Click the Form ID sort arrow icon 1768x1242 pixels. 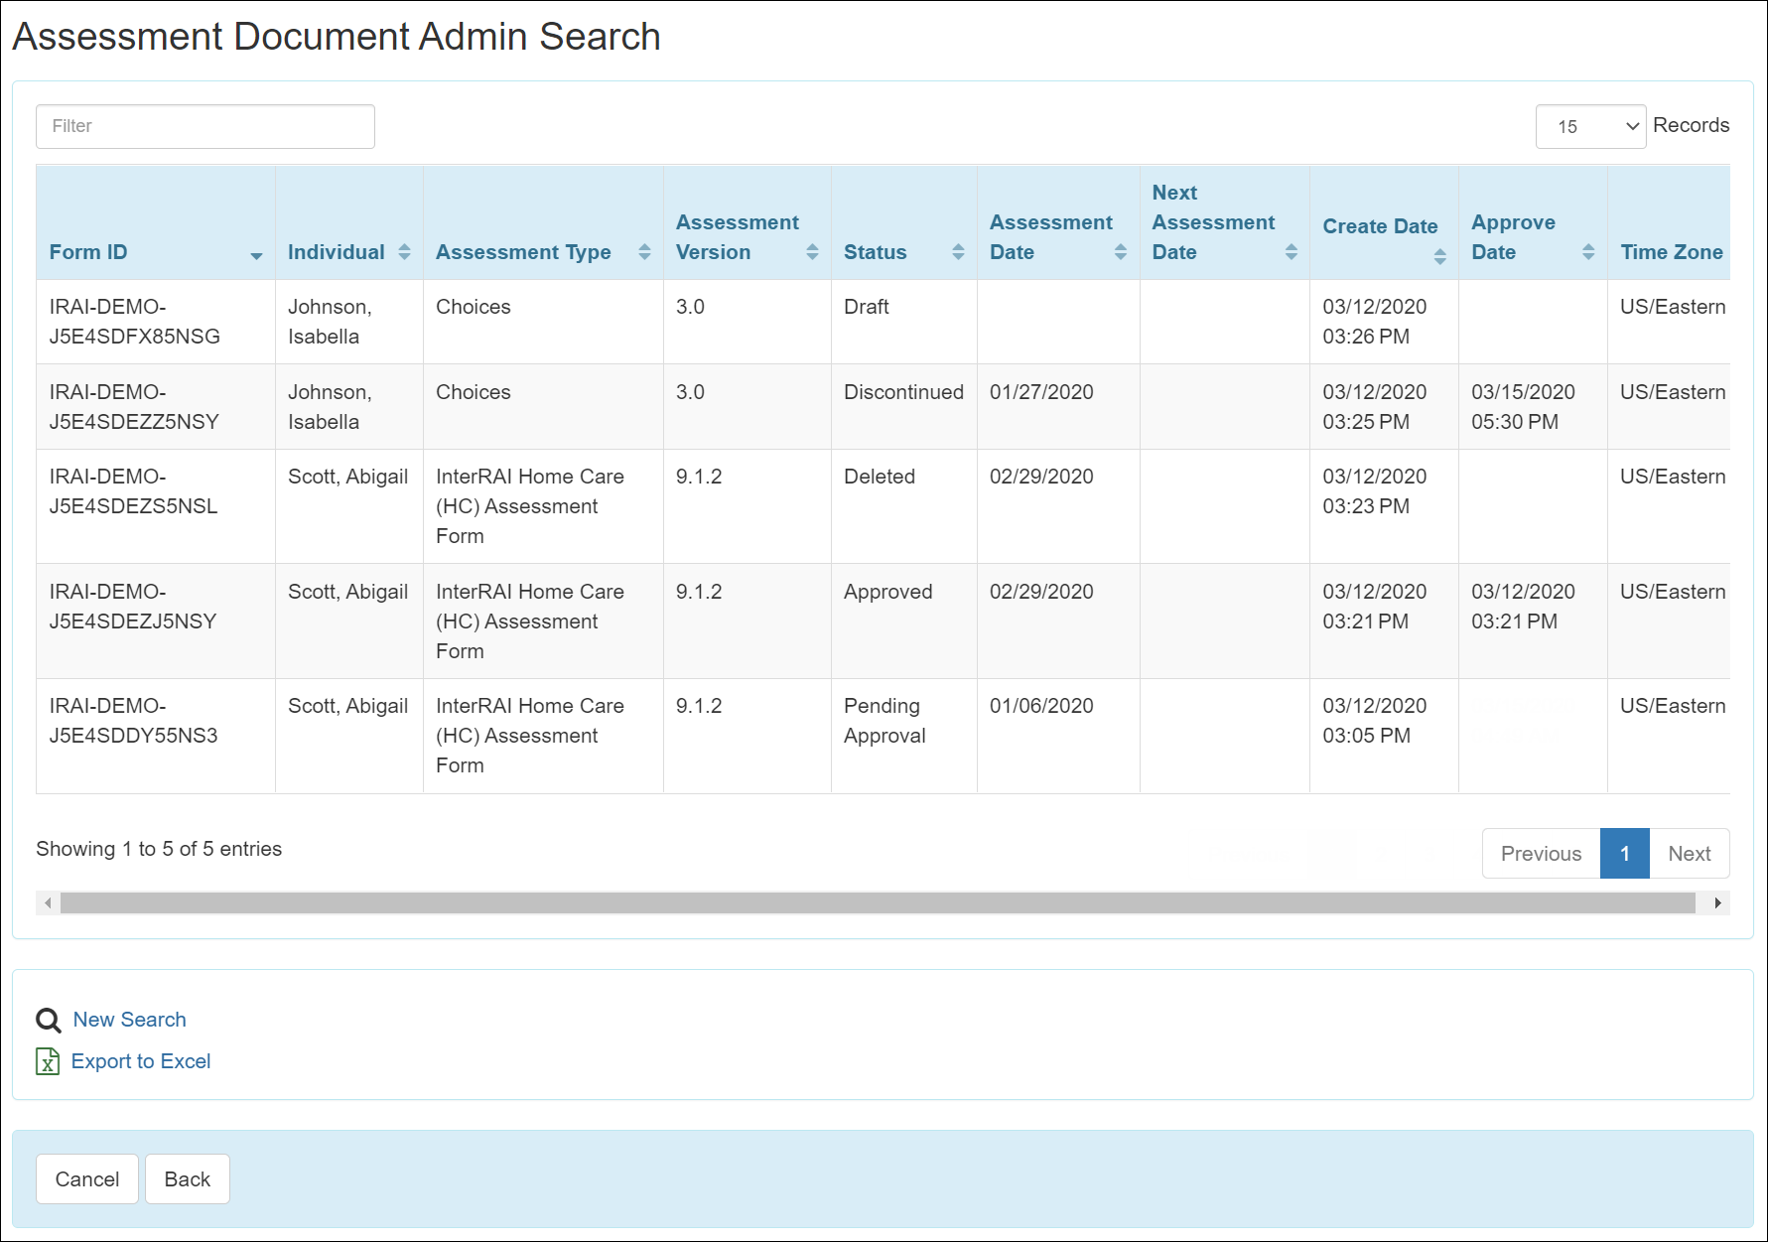coord(256,255)
